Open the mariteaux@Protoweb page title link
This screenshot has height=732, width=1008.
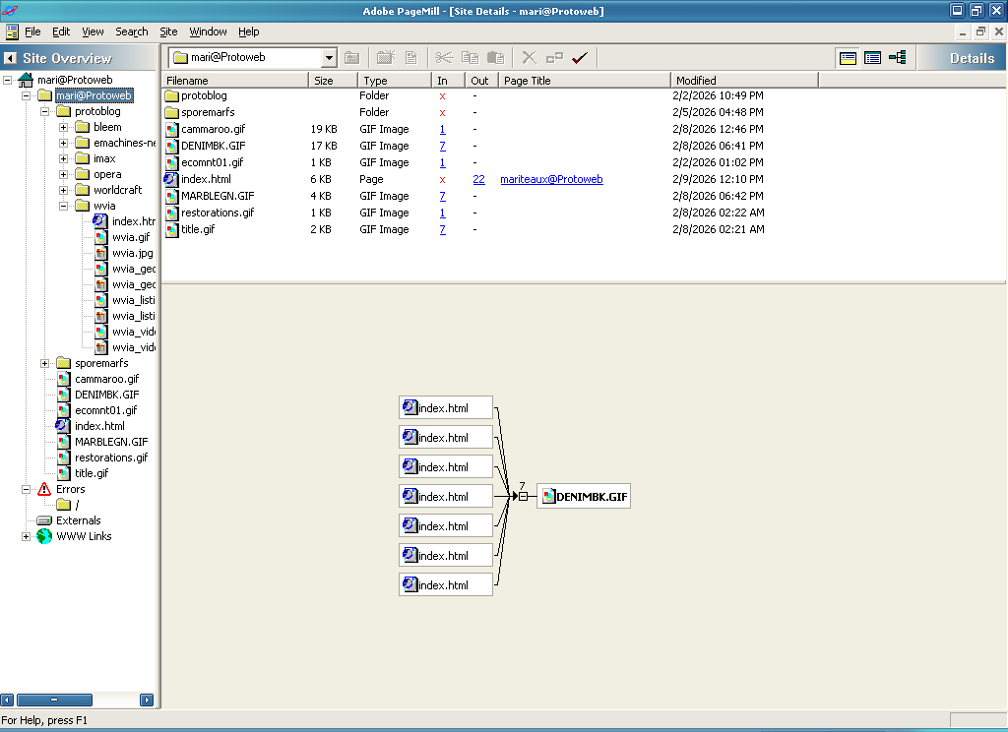551,179
